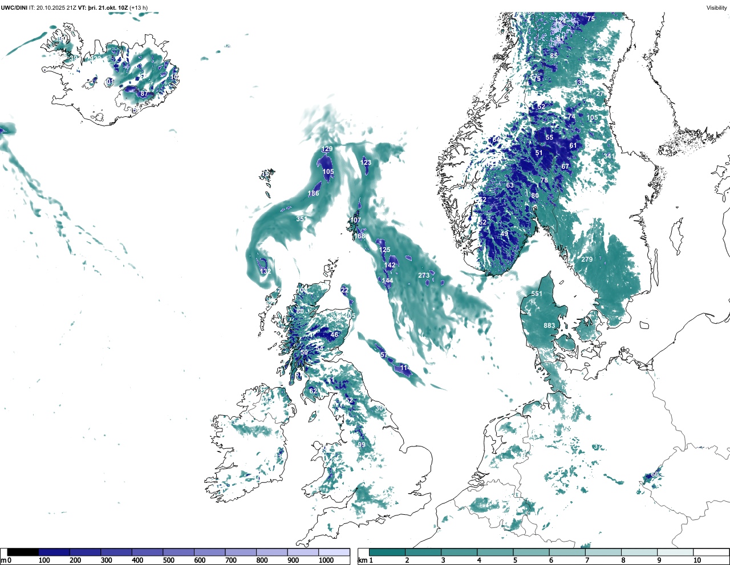Click the 341 value over Sweden

[x=609, y=156]
